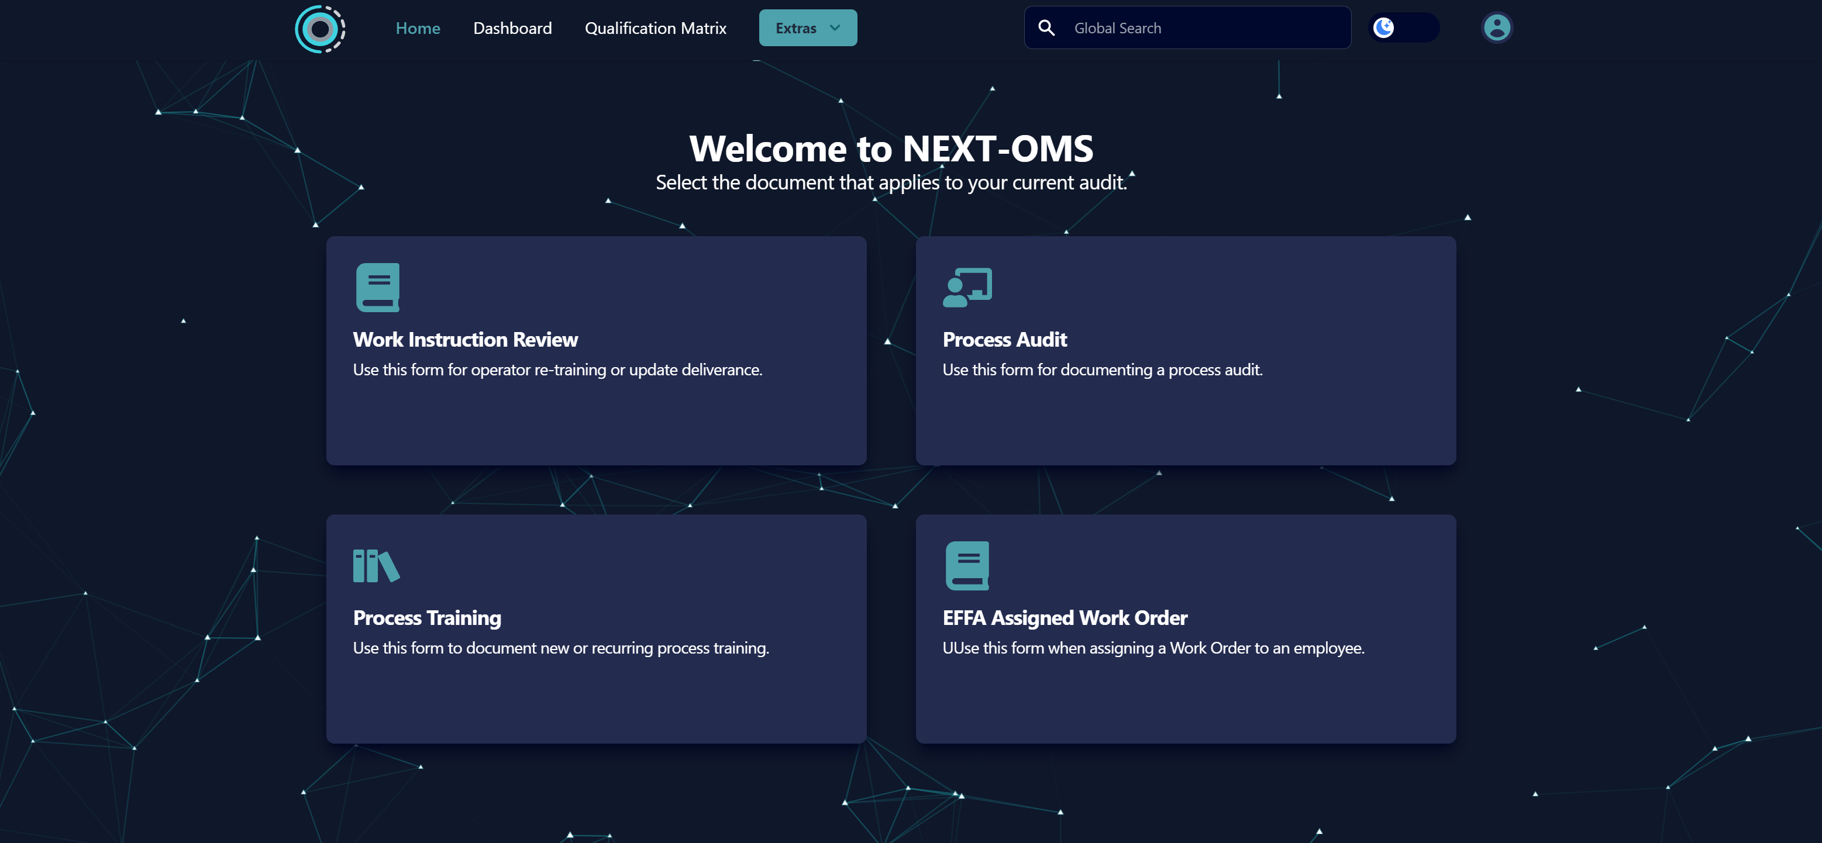This screenshot has width=1822, height=843.
Task: Click the Work Instruction Review book icon
Action: (x=378, y=287)
